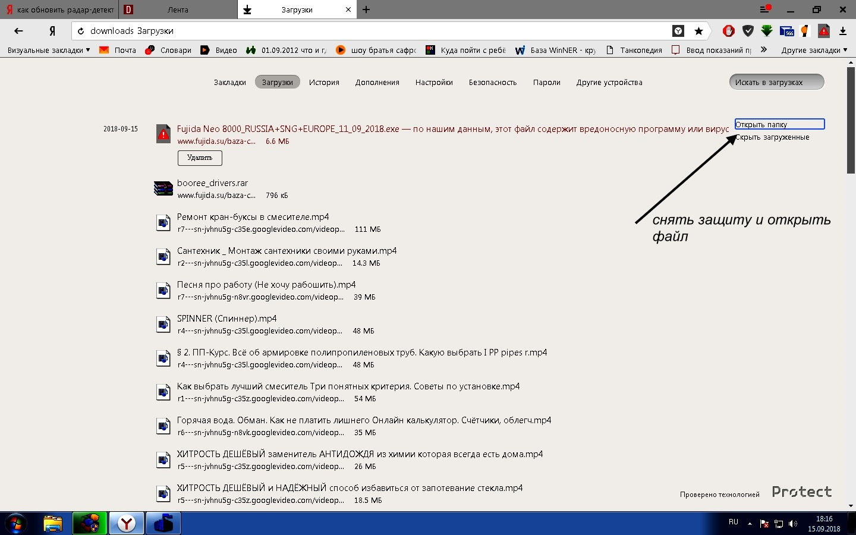
Task: Expand the Визуальные закладки dropdown
Action: point(49,50)
